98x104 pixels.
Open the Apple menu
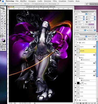3,1
